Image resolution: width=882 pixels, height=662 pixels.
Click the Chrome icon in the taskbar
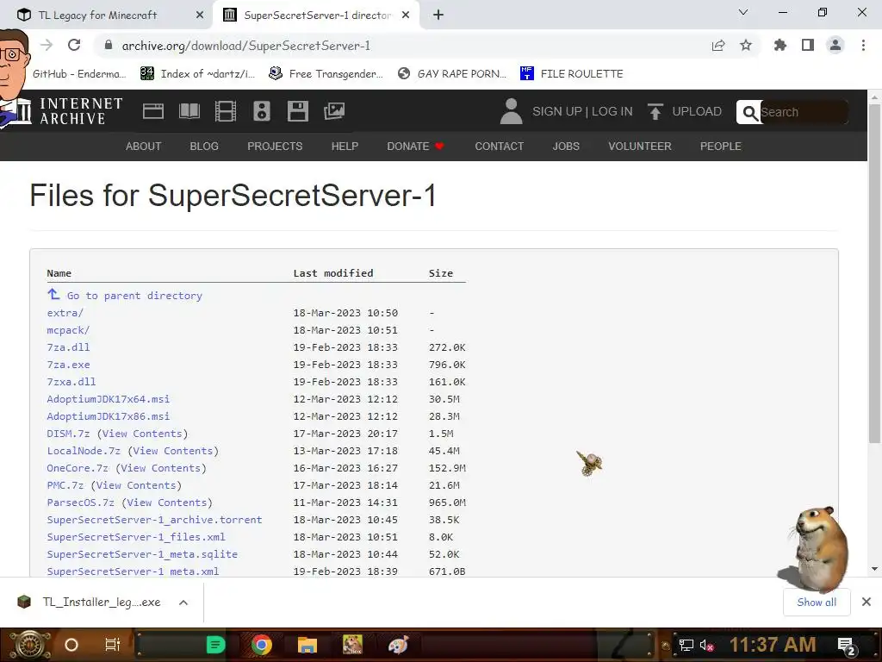(x=262, y=645)
